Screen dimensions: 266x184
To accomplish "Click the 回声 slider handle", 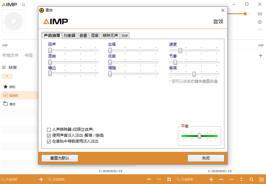I will [50, 51].
